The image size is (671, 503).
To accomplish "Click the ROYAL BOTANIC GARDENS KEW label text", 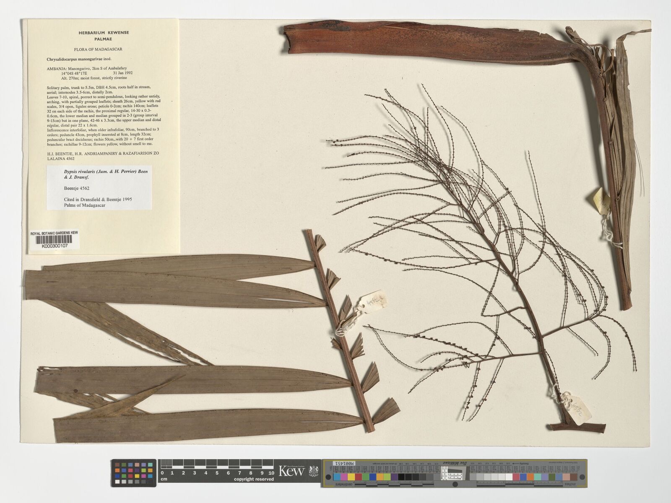I will 54,233.
